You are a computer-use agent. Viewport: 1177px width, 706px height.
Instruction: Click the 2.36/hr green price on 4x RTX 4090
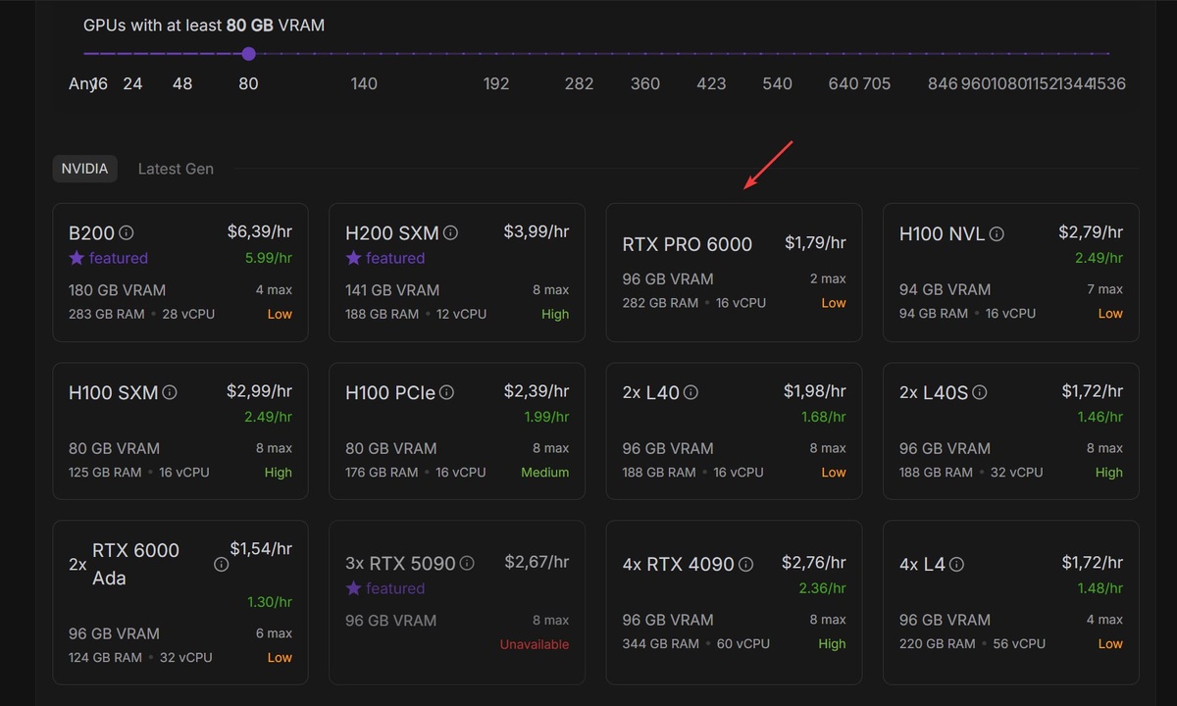[x=823, y=589]
